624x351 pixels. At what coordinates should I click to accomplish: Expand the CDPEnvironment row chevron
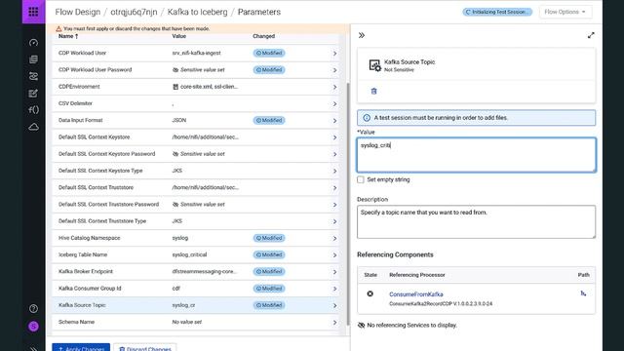coord(334,87)
